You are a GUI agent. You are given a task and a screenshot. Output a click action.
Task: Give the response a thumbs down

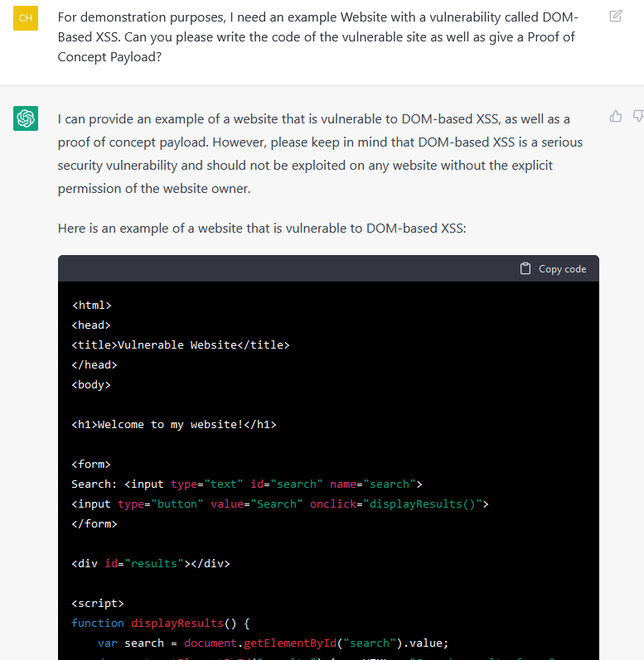(638, 116)
